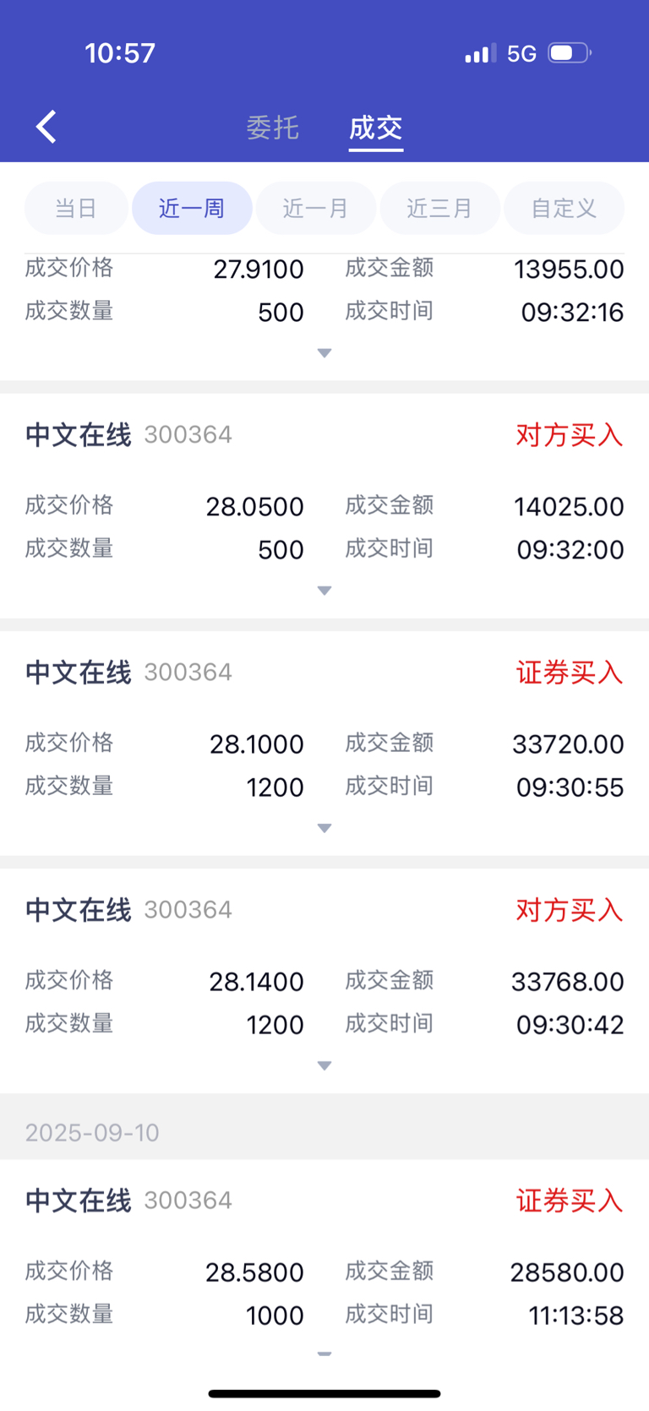Choose the 近一周 filter
This screenshot has height=1411, width=649.
192,208
